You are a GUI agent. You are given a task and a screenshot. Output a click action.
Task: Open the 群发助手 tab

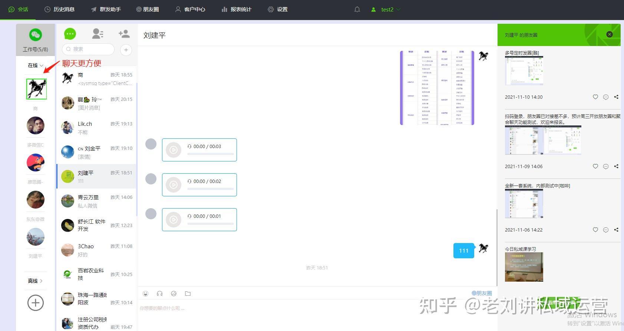(x=106, y=9)
